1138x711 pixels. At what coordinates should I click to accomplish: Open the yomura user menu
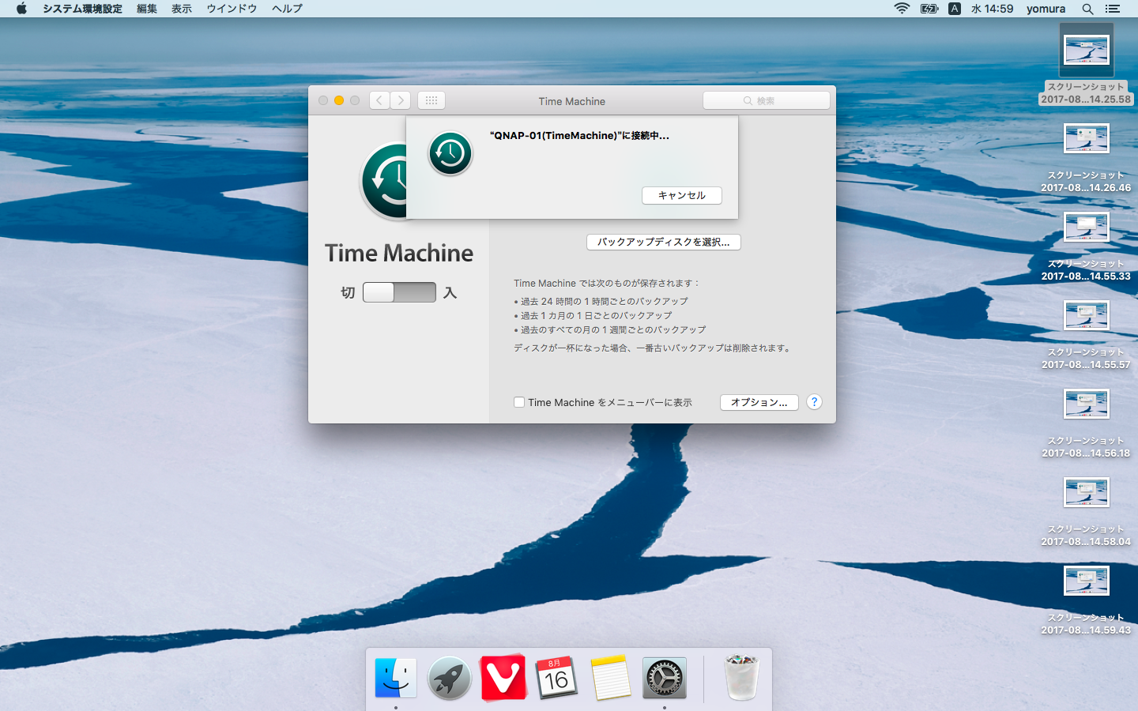coord(1046,9)
